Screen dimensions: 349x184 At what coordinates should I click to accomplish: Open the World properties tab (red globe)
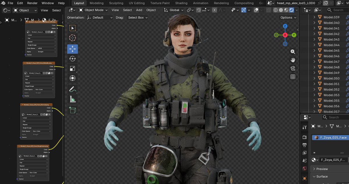304,169
